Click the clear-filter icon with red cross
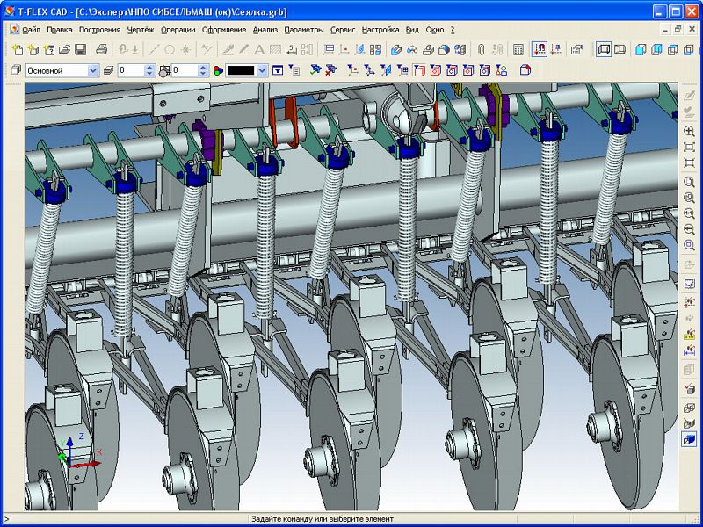This screenshot has height=527, width=703. tap(331, 70)
